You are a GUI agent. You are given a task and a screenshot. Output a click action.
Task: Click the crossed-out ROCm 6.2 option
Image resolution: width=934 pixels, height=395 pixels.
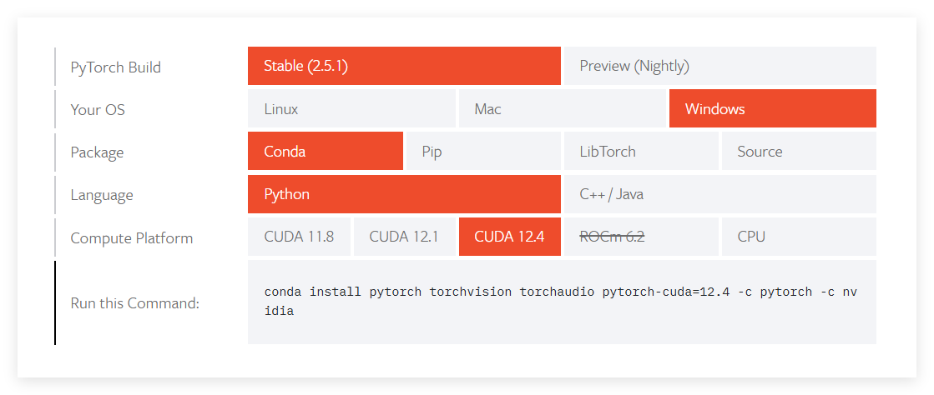click(x=640, y=237)
